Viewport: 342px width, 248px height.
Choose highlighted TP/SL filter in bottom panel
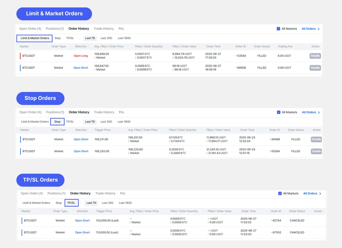pyautogui.click(x=71, y=203)
